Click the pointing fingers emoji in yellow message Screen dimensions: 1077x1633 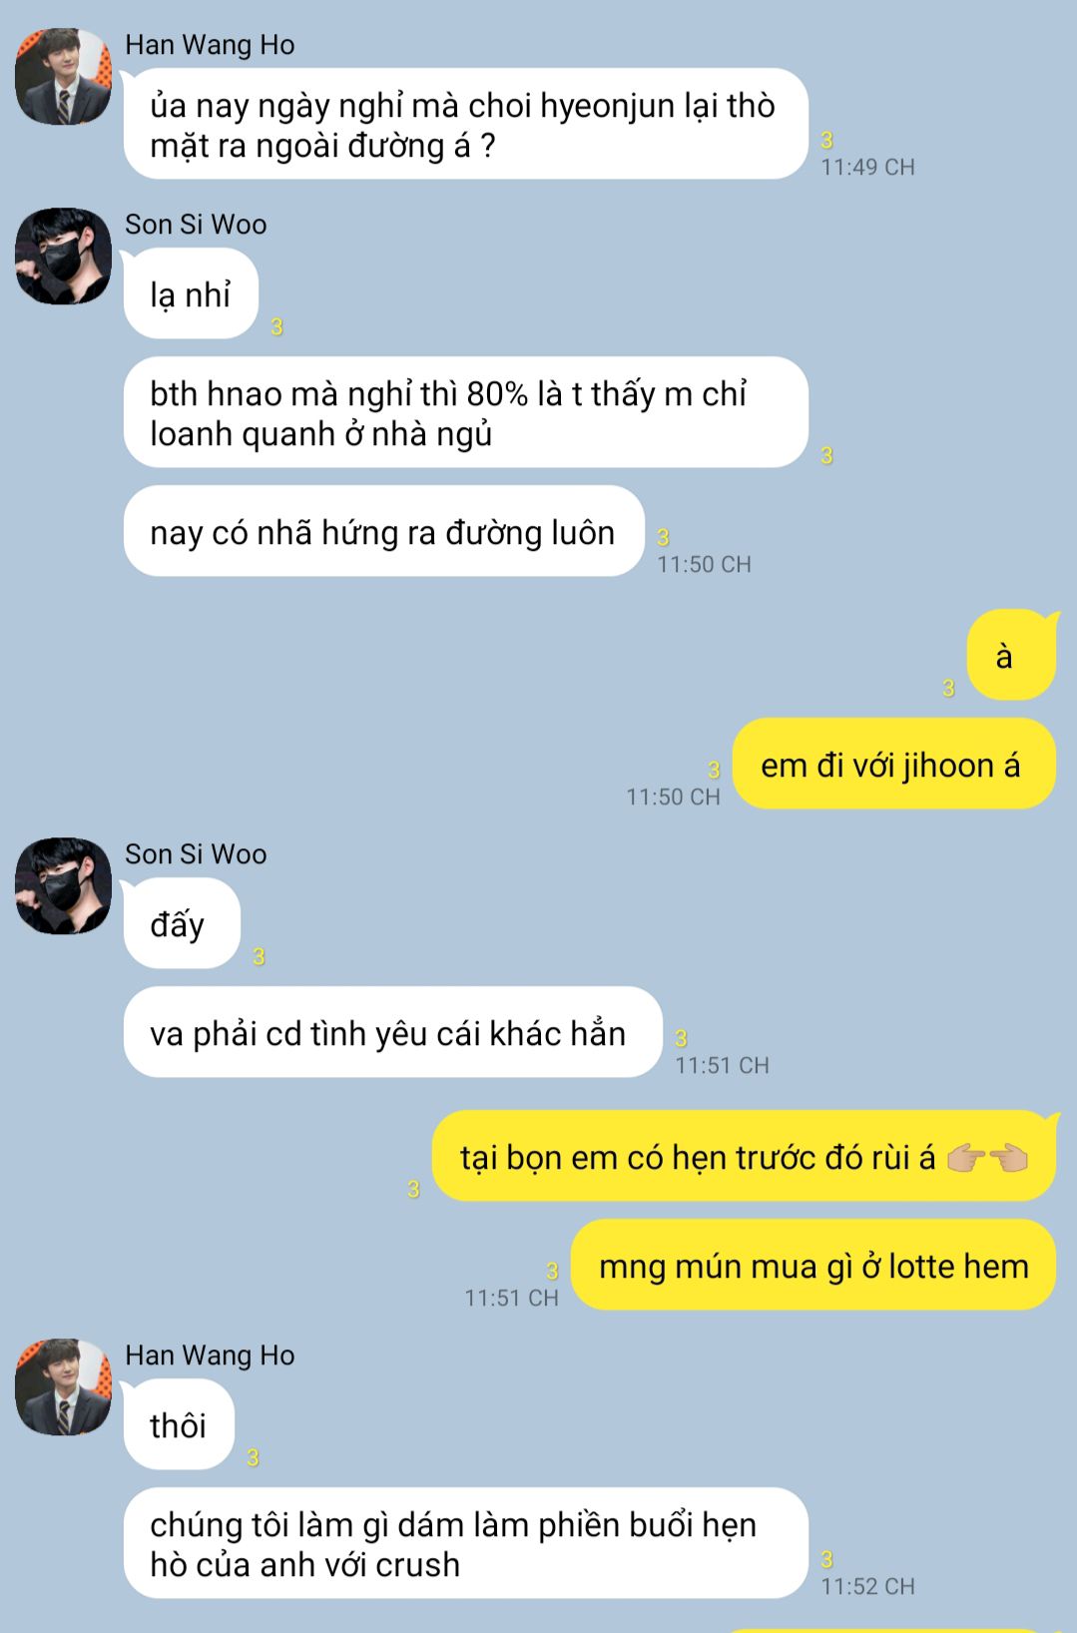(x=987, y=1158)
